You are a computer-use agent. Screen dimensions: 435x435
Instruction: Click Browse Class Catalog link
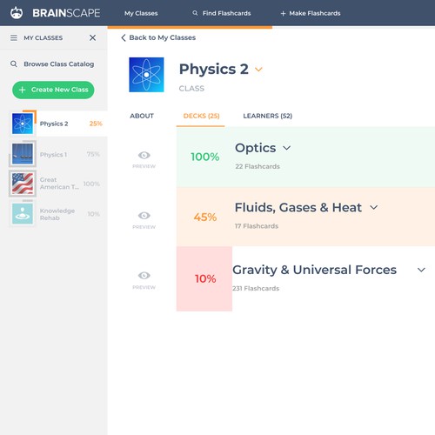[x=59, y=64]
